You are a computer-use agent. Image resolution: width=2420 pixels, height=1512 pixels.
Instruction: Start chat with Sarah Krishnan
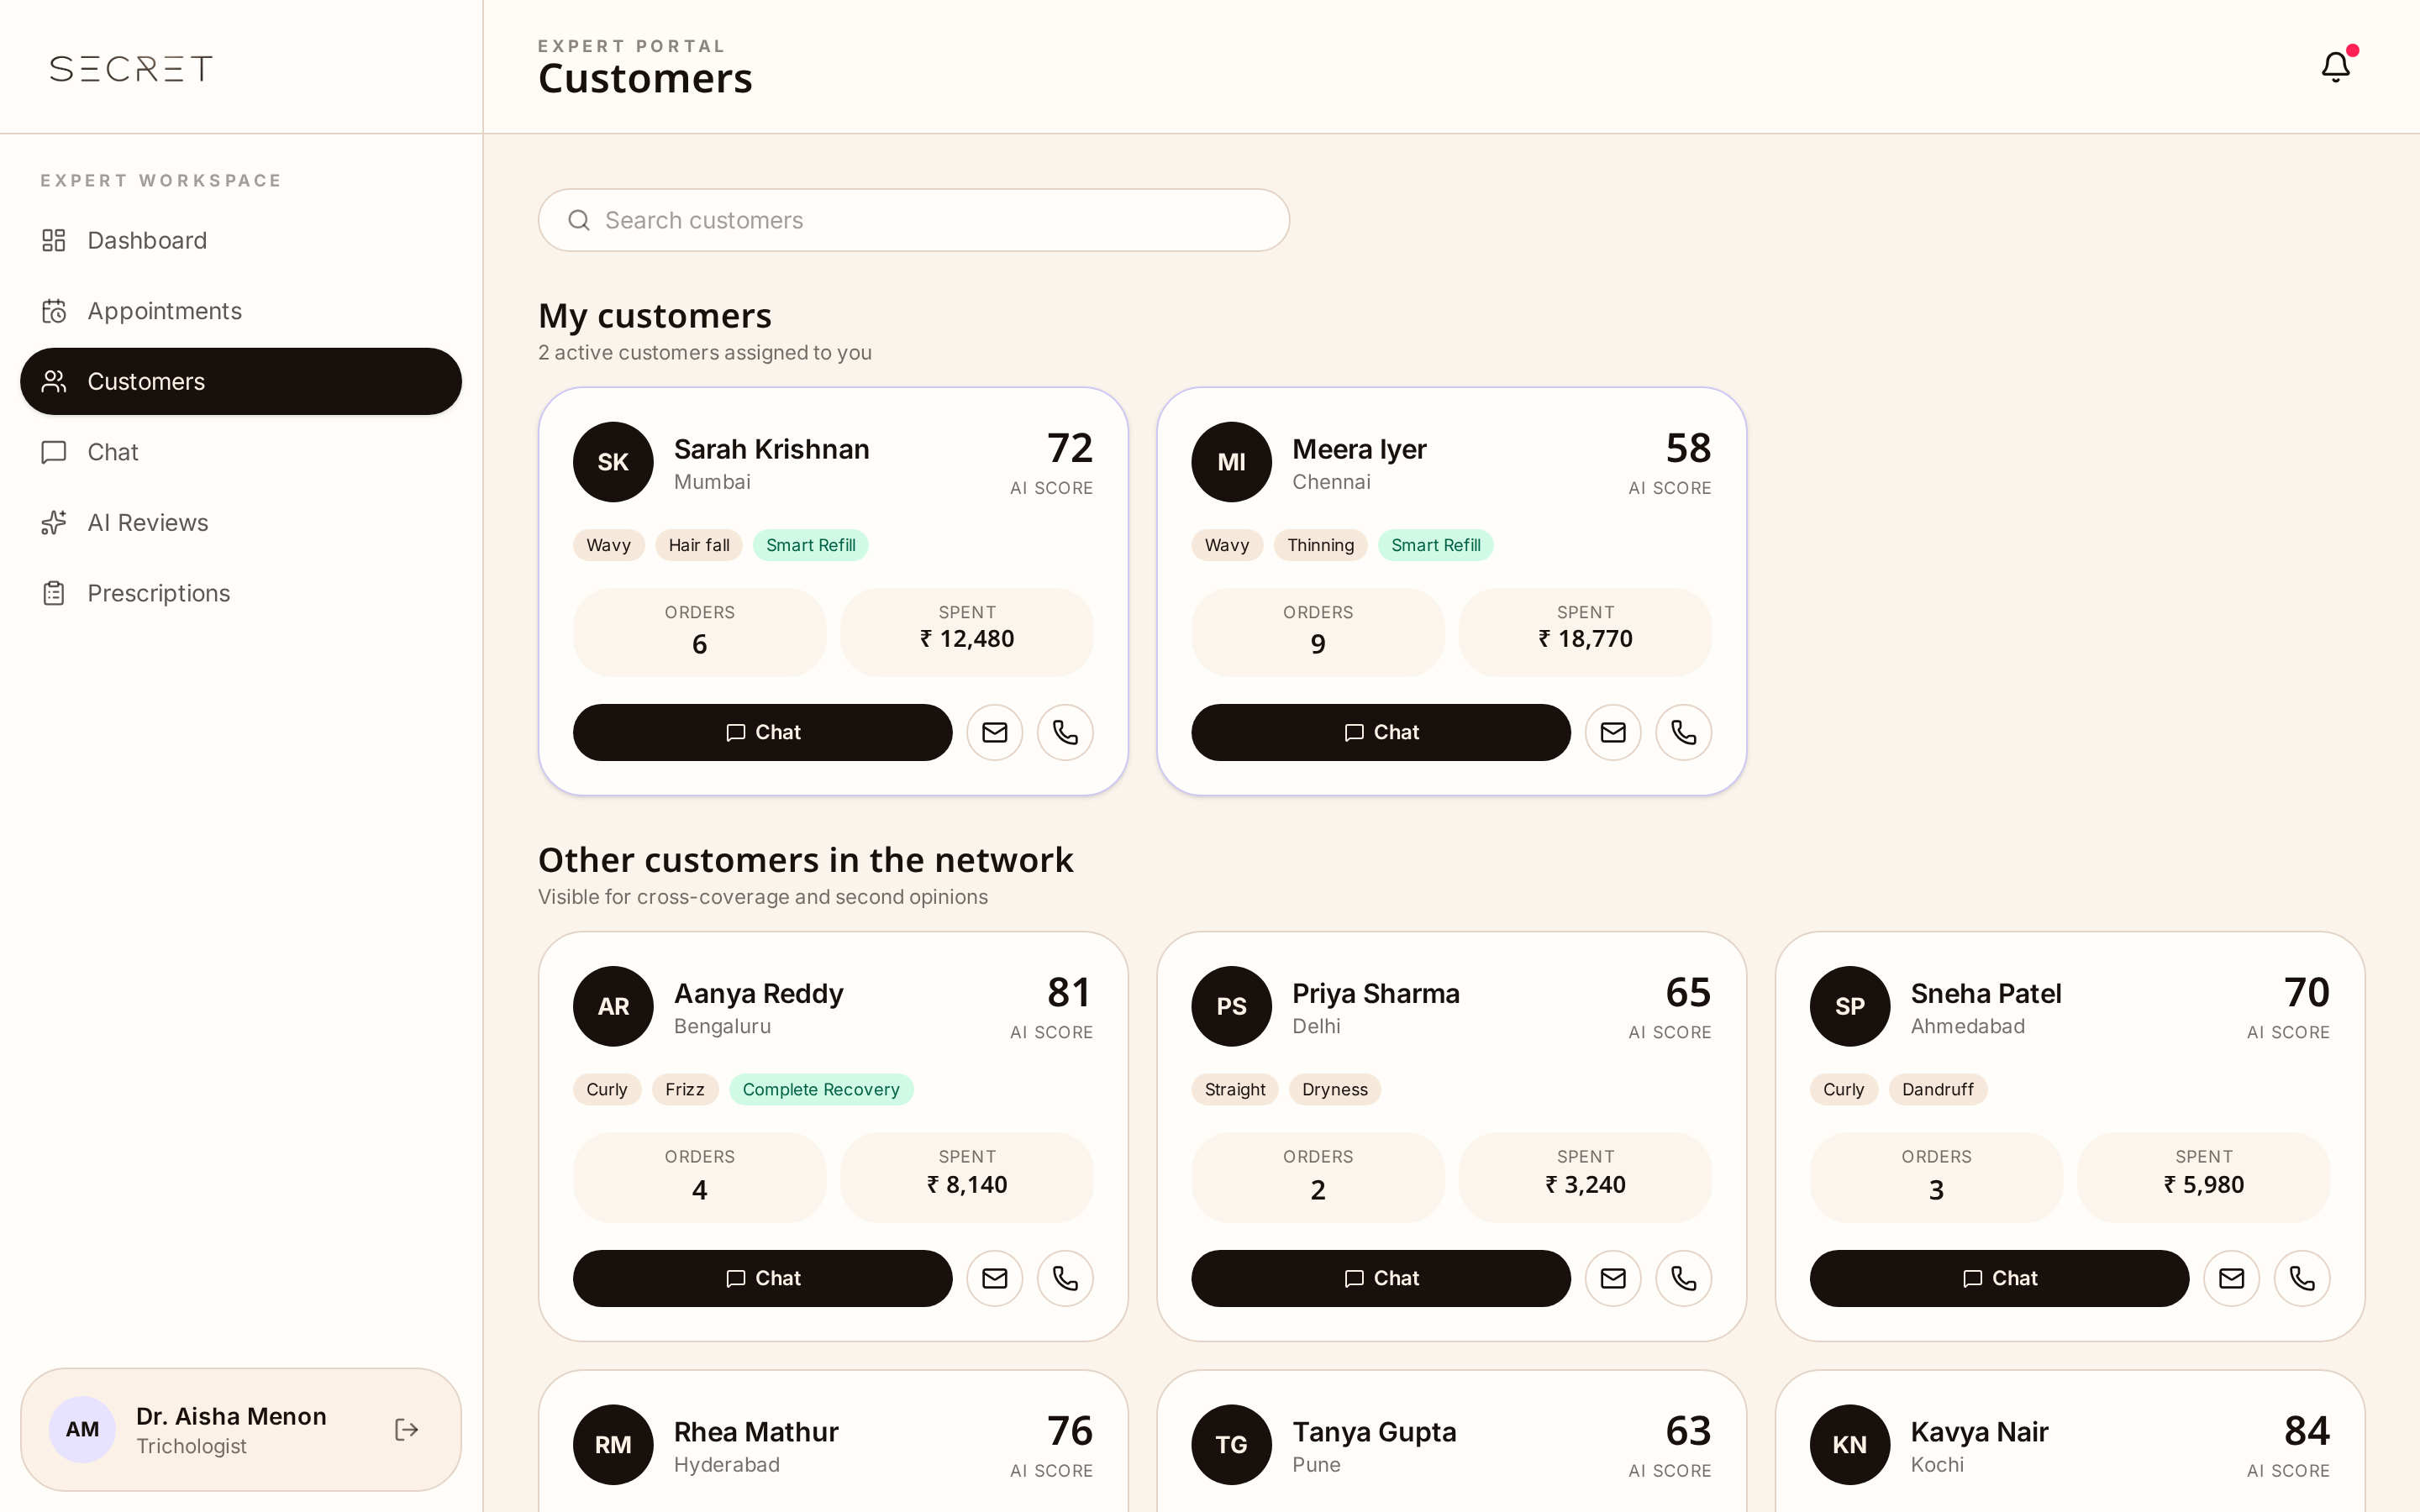(x=762, y=732)
